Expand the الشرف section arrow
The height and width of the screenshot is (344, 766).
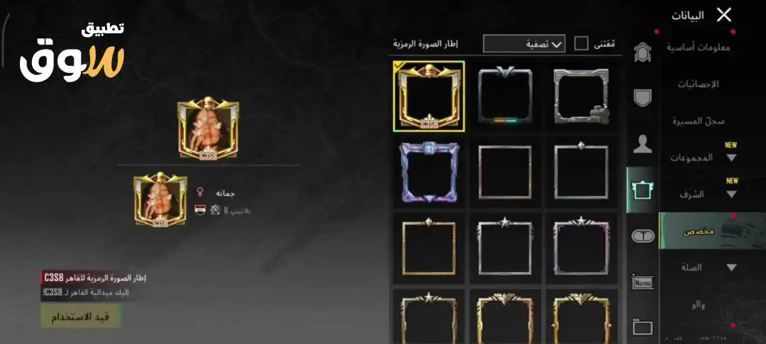(x=731, y=194)
